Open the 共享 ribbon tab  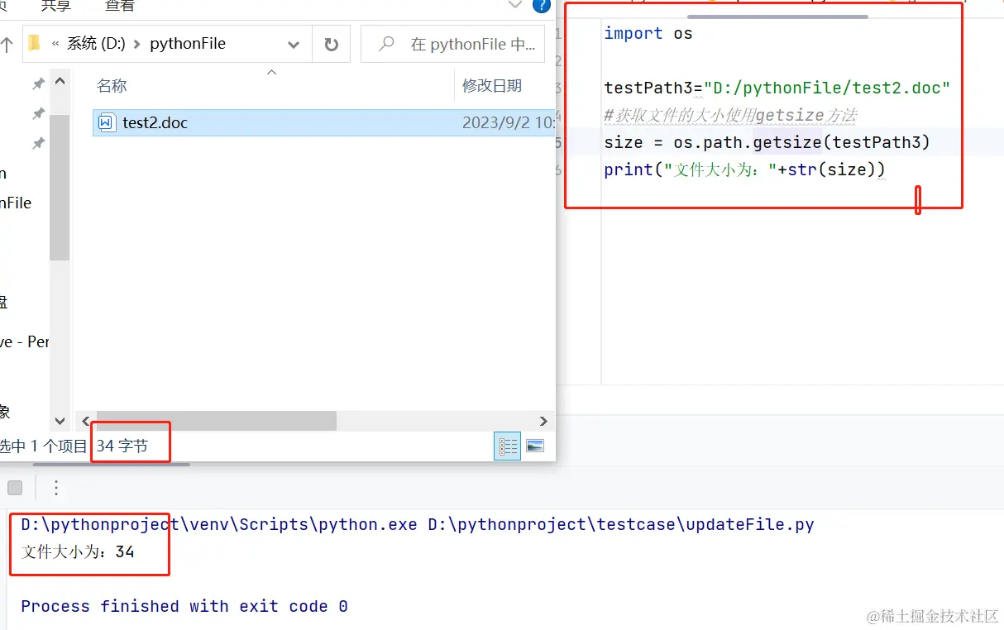pos(55,6)
